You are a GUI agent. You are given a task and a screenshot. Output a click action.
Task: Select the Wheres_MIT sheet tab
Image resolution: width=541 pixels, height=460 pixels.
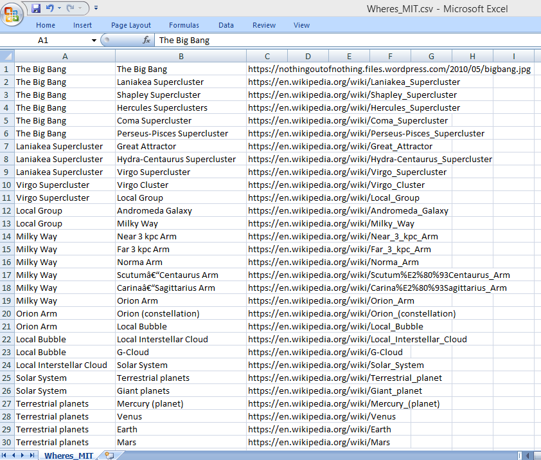69,455
